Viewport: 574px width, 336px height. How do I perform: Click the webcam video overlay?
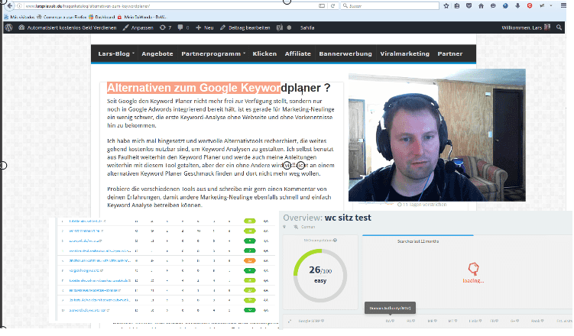(436, 135)
